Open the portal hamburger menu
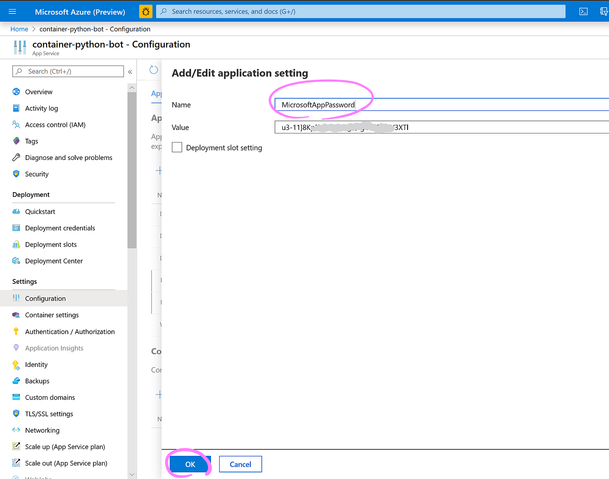 [12, 11]
